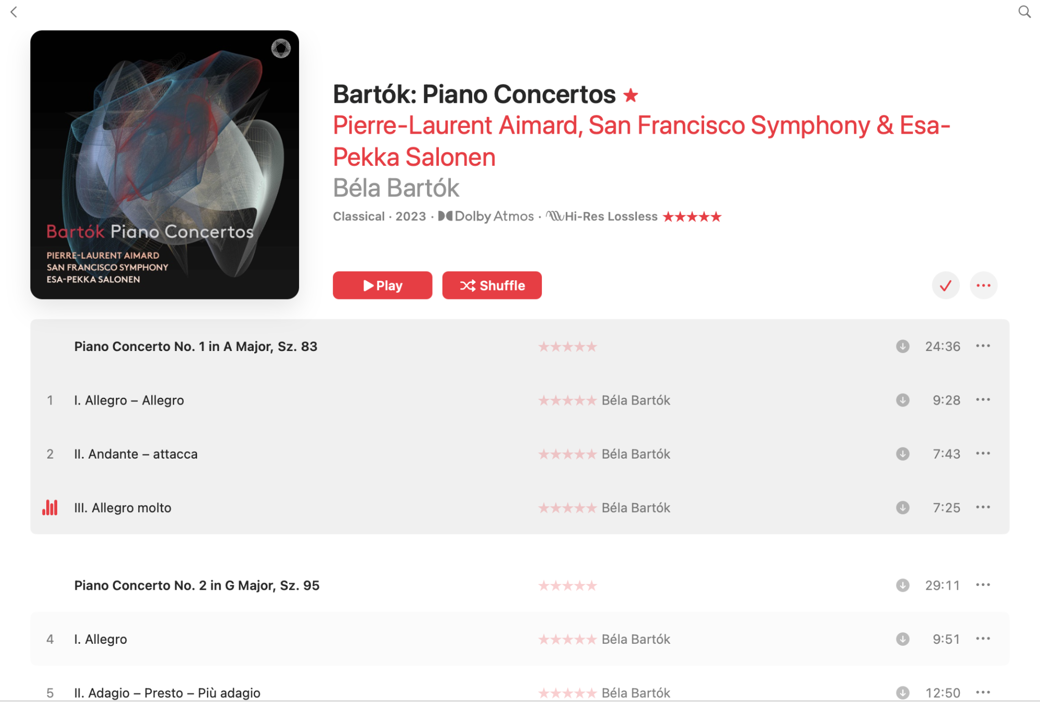Screen dimensions: 1040x703
Task: Download Piano Concerto No. 2 work
Action: [903, 585]
